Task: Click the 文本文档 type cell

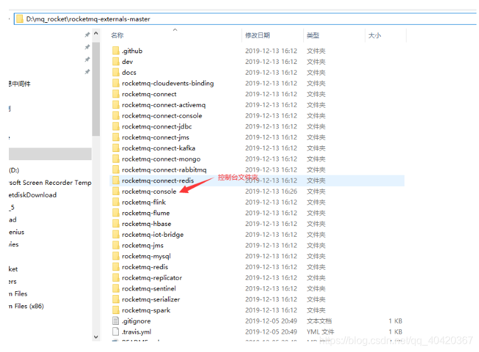Action: (319, 321)
